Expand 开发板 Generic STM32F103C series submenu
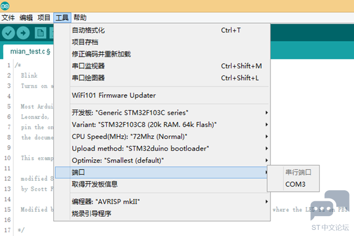 tap(162, 112)
